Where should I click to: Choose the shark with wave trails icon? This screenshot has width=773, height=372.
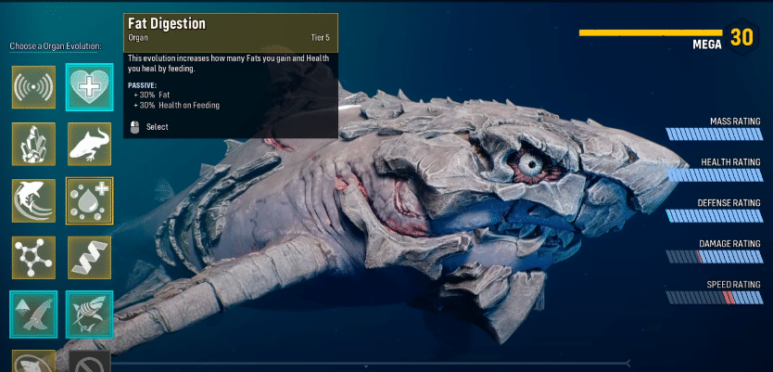click(x=33, y=200)
